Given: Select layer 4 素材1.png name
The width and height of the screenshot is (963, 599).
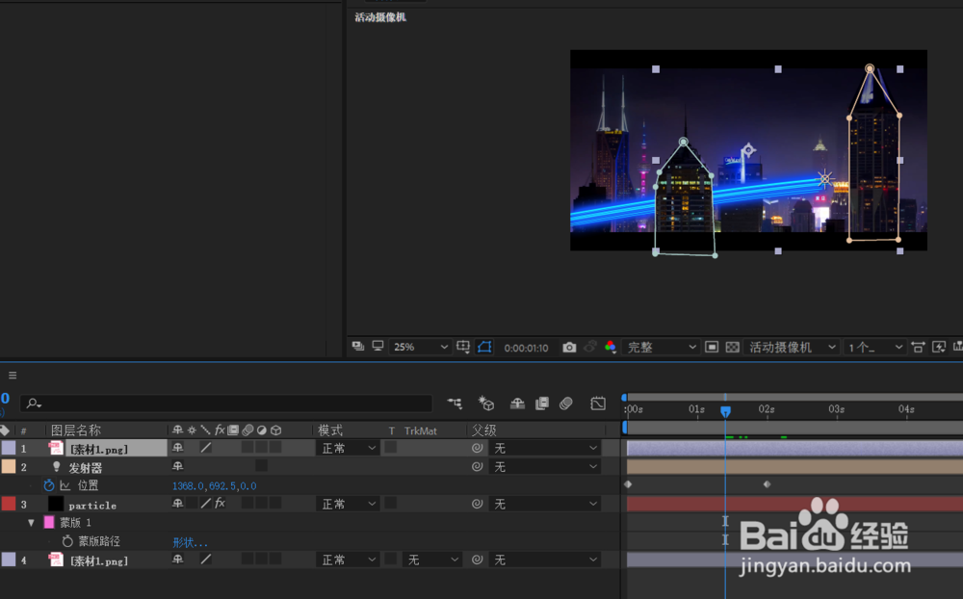Looking at the screenshot, I should click(x=99, y=560).
